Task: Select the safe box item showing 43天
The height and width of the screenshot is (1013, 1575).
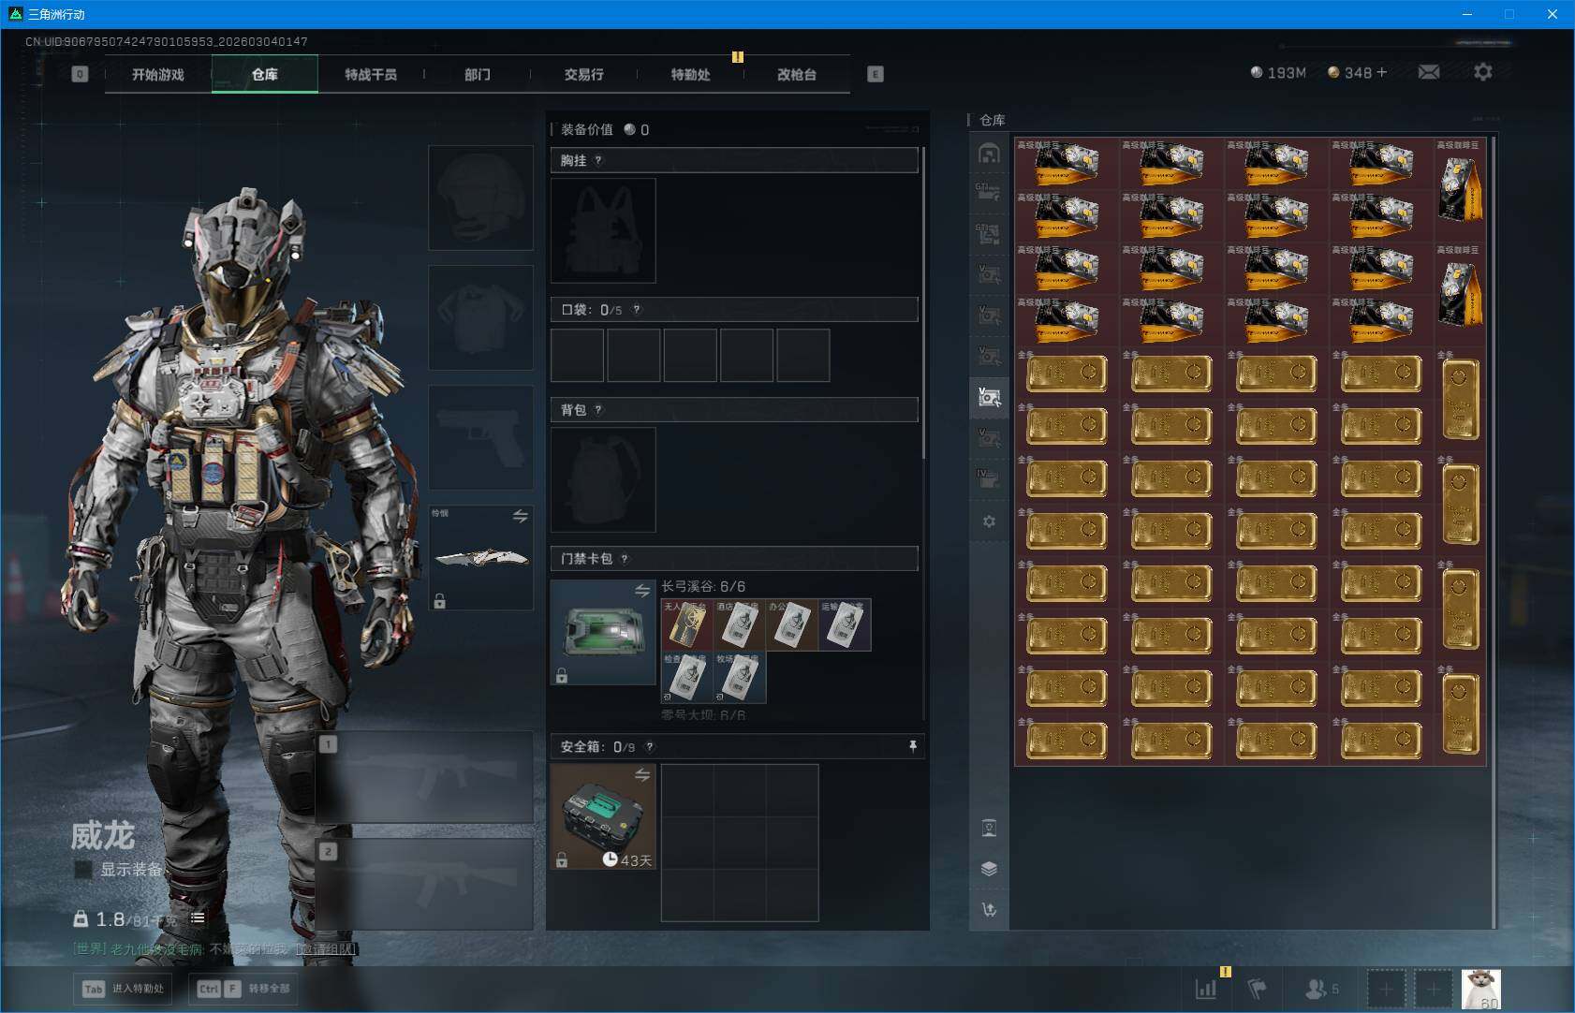Action: 603,816
